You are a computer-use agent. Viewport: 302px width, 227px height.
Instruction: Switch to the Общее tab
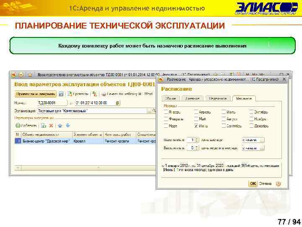170,98
